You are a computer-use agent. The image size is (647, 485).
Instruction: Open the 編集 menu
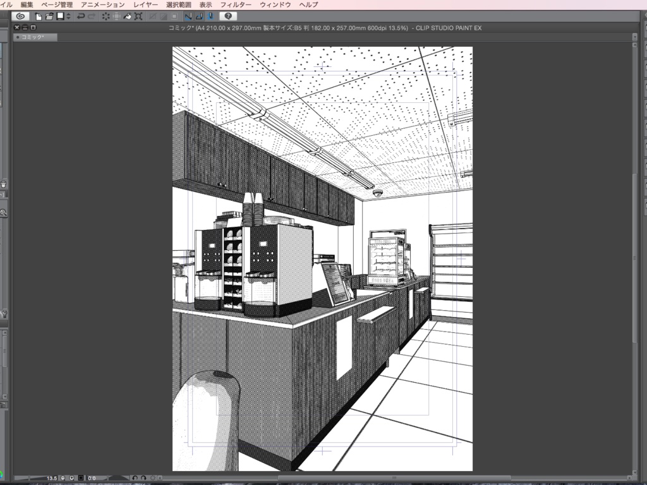27,4
